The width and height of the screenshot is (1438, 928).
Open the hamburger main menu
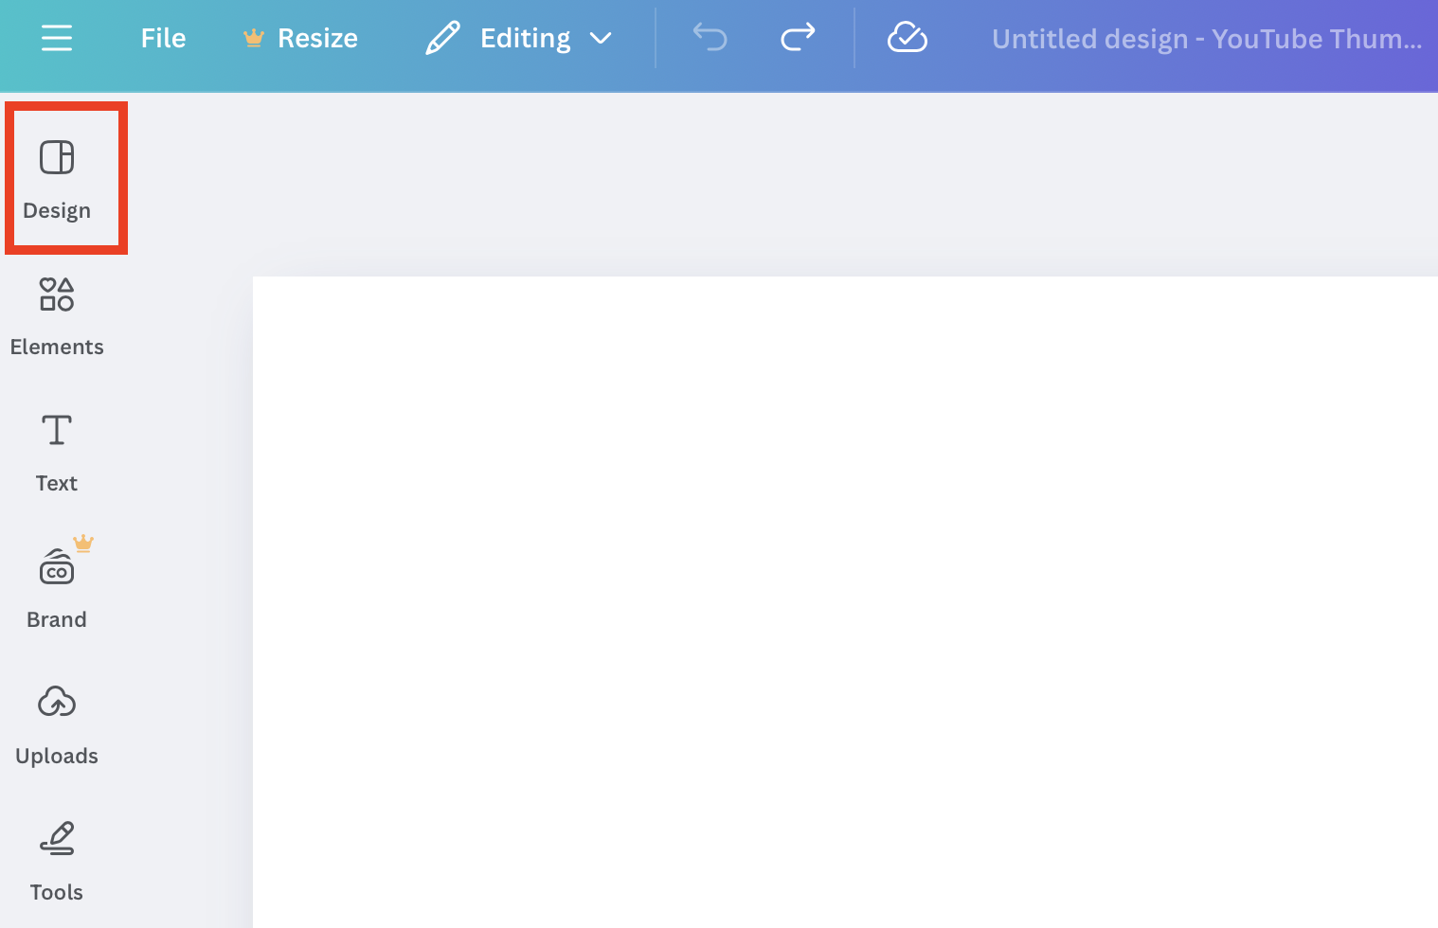point(57,38)
